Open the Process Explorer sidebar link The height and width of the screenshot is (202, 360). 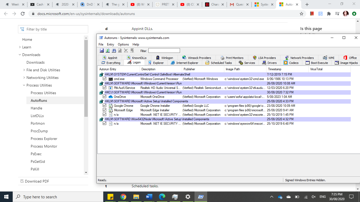(x=44, y=139)
